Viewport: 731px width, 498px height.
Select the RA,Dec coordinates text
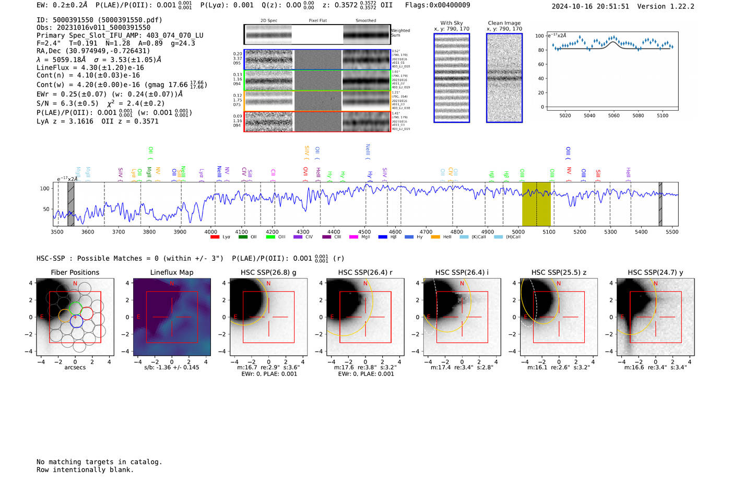coord(93,51)
